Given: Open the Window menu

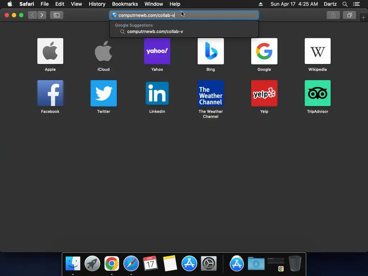Looking at the screenshot, I should tap(154, 4).
